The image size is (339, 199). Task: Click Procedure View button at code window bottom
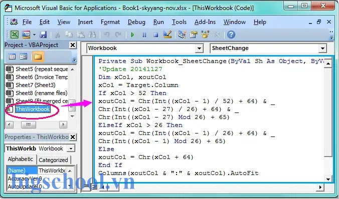click(86, 186)
